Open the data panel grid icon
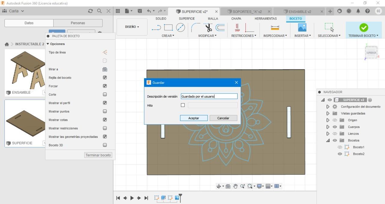Screen dimensions: 385x204 [x=118, y=11]
